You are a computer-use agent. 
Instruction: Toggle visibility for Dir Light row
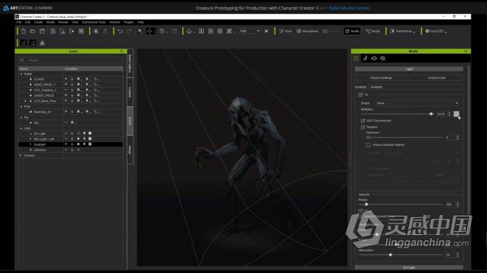coord(66,134)
